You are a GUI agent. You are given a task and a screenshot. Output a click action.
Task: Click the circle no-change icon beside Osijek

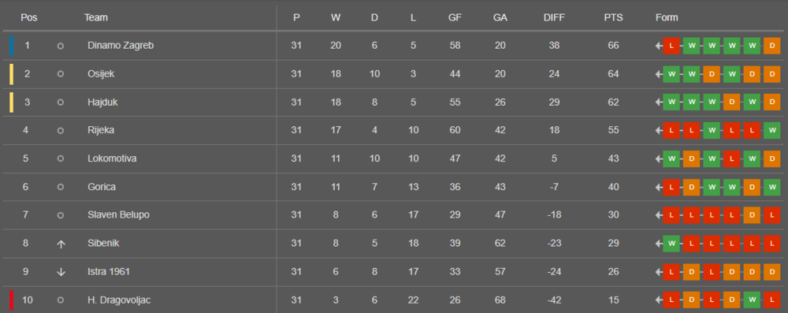point(61,74)
